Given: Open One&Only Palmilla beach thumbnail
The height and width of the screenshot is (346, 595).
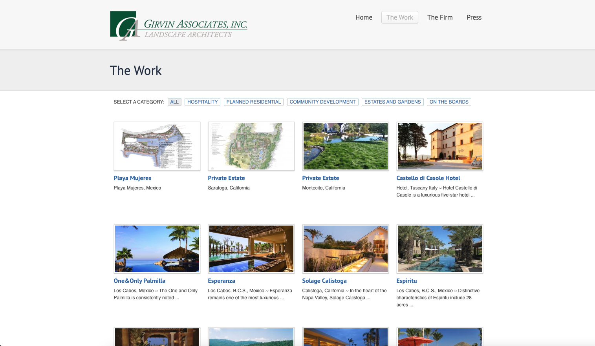Looking at the screenshot, I should 157,249.
